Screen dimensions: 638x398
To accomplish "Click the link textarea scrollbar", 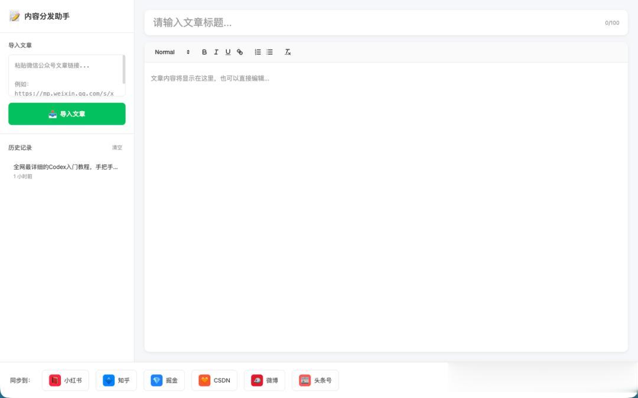I will [123, 70].
